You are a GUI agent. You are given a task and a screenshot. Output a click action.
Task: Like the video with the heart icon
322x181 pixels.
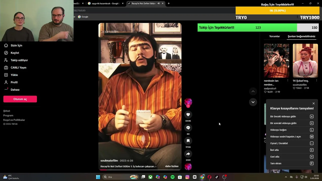[x=188, y=115]
